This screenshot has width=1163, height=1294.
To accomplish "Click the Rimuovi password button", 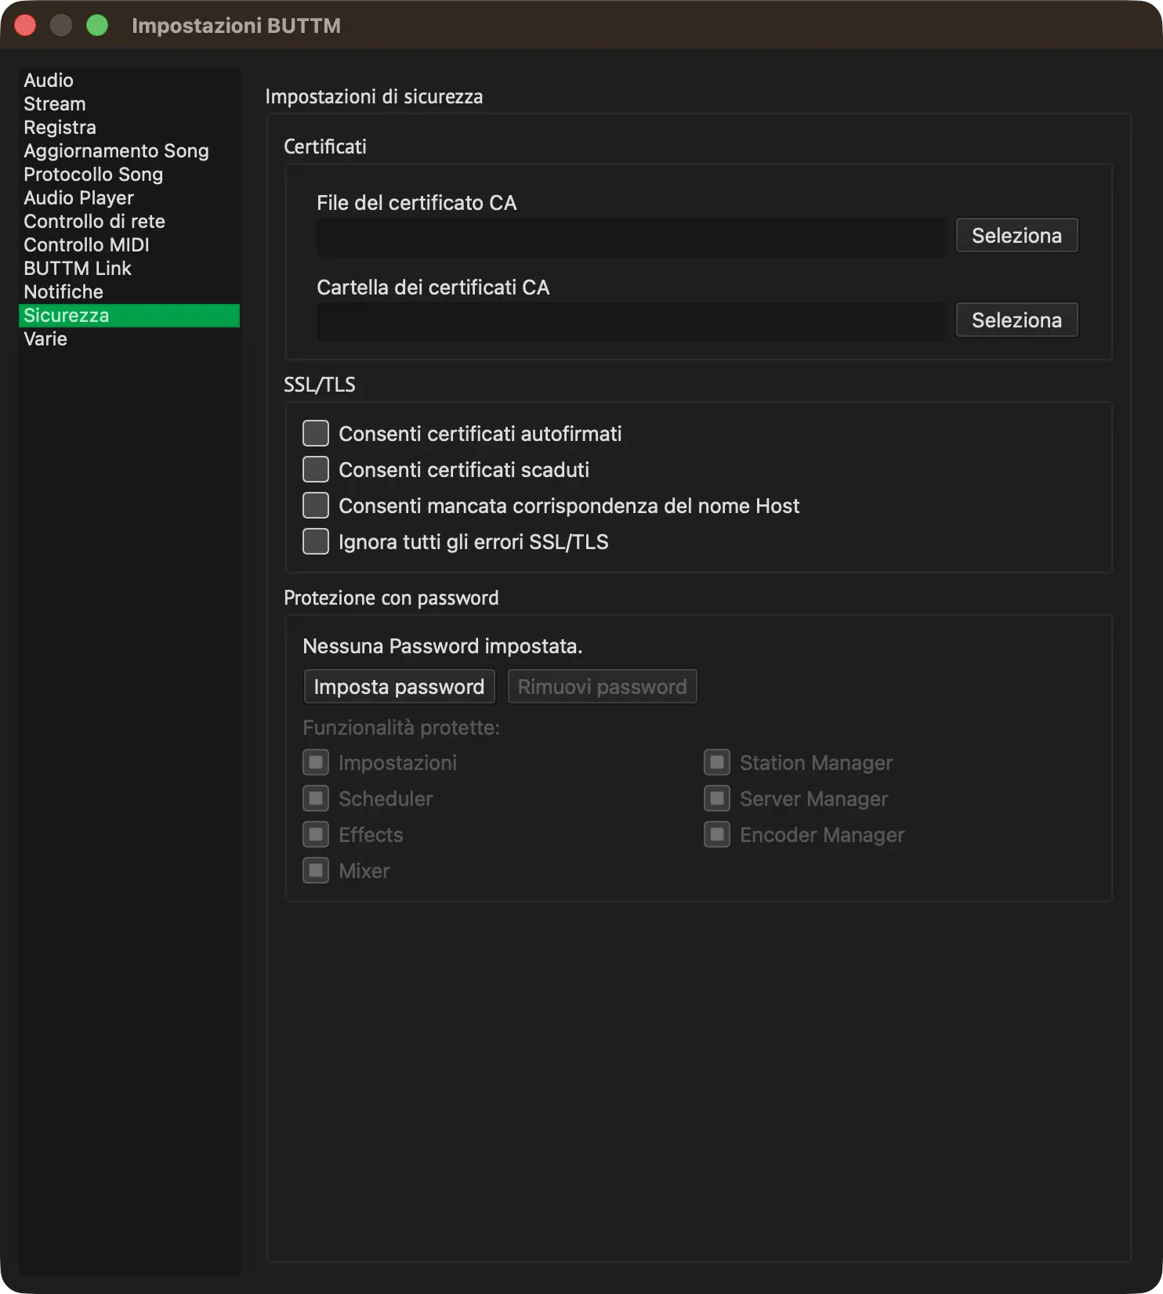I will (x=602, y=686).
